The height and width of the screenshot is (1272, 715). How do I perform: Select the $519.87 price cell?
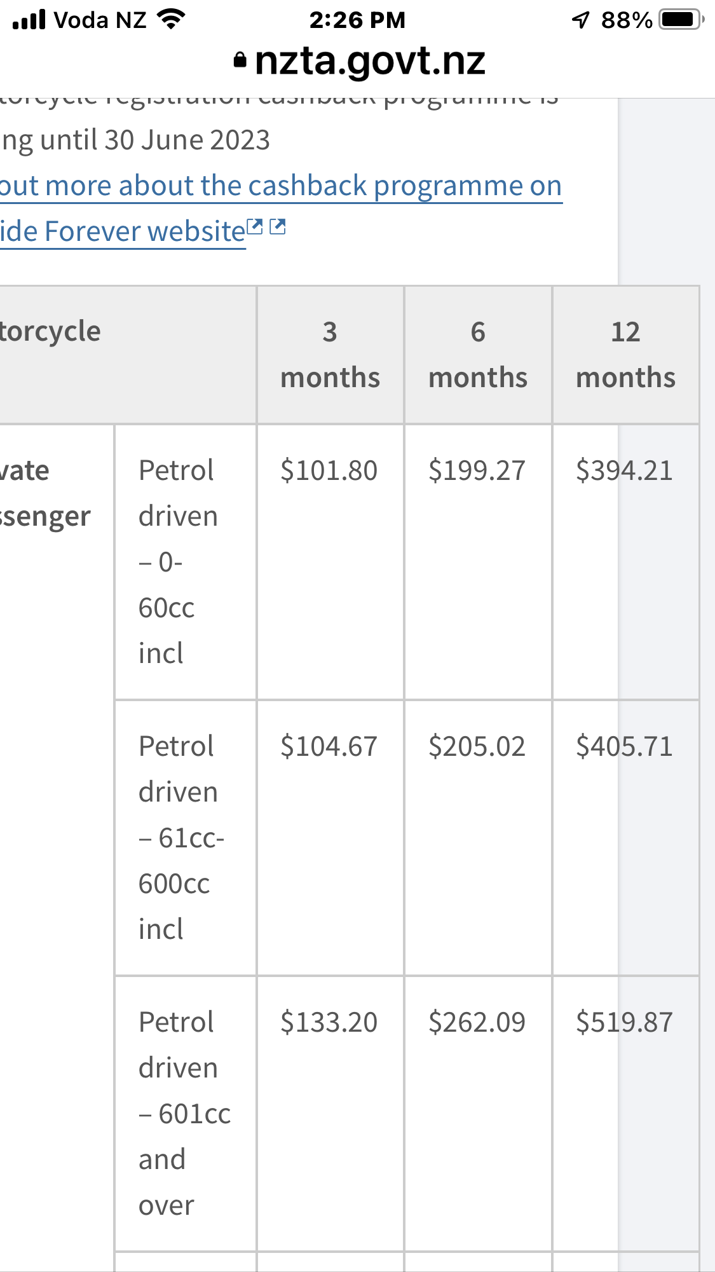click(x=624, y=1023)
